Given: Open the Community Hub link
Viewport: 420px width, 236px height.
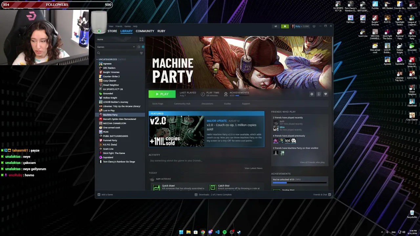Looking at the screenshot, I should point(182,104).
